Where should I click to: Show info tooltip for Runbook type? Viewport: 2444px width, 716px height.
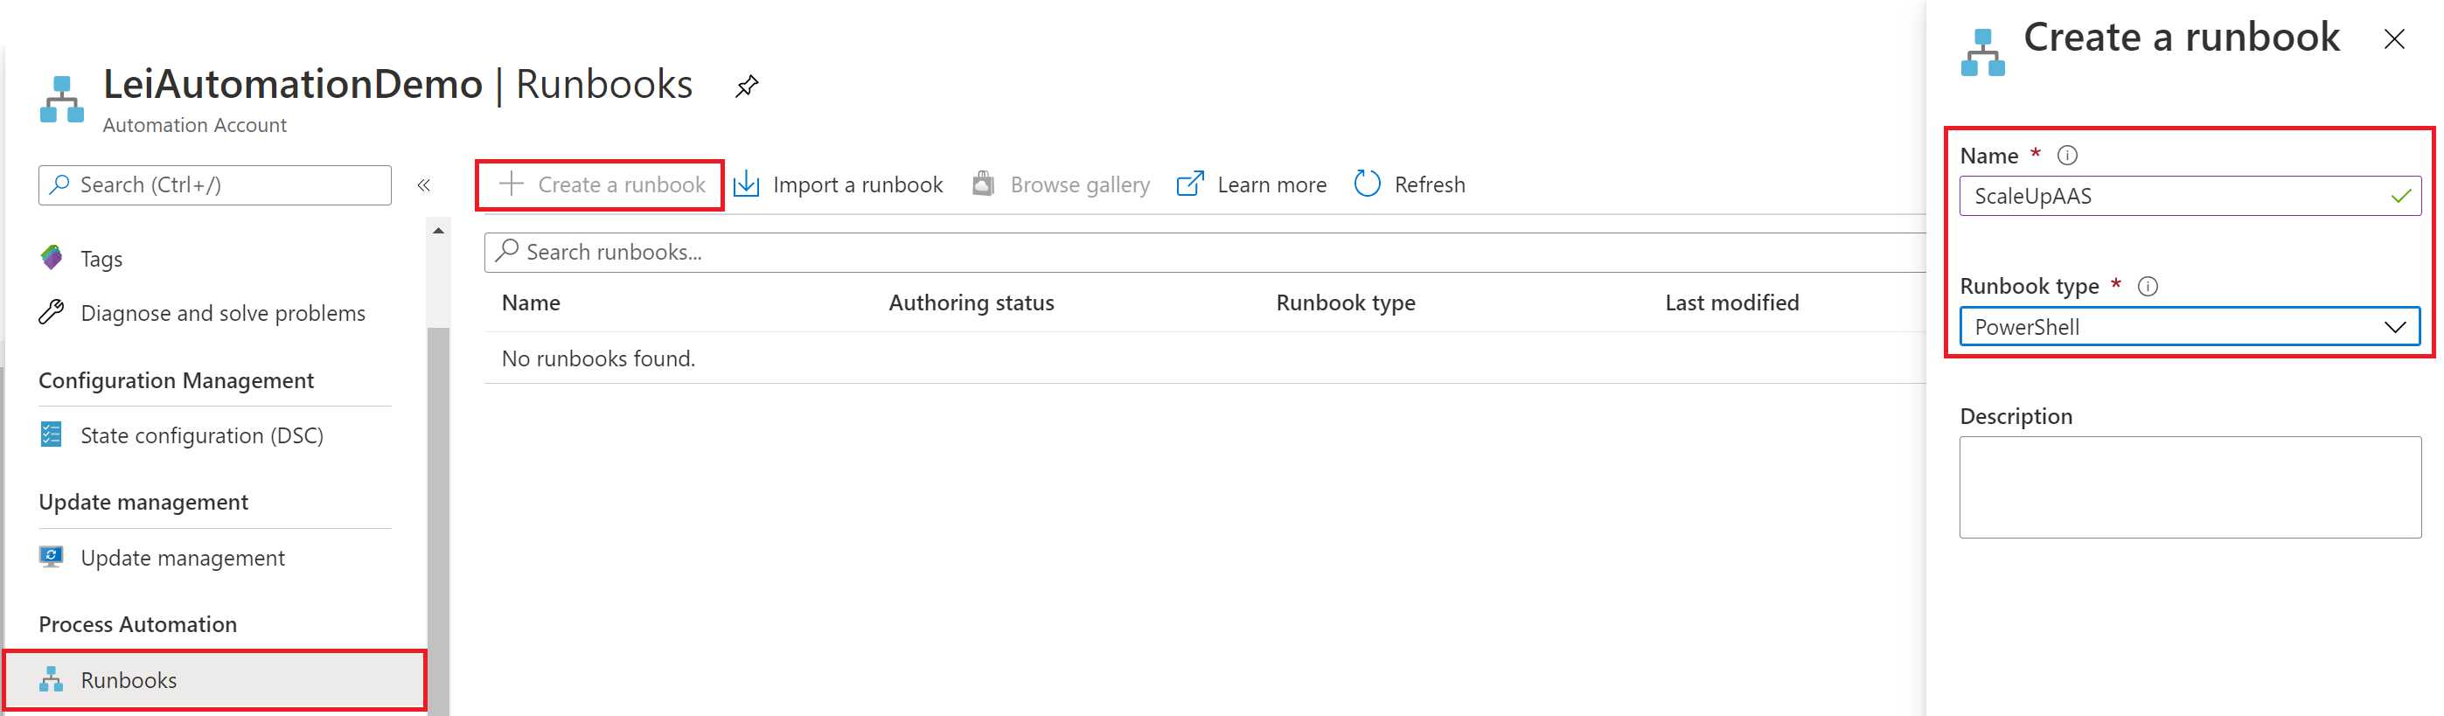pos(2148,286)
